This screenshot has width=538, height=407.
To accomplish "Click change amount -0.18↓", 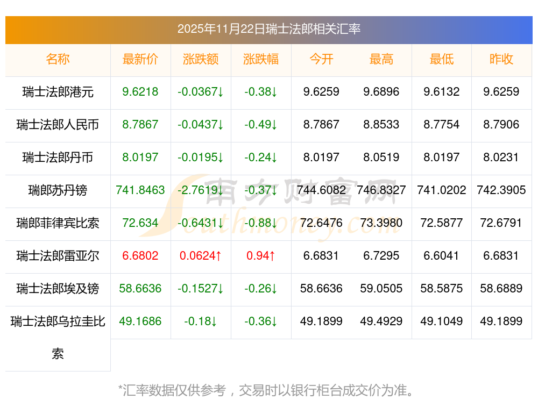I will 201,322.
